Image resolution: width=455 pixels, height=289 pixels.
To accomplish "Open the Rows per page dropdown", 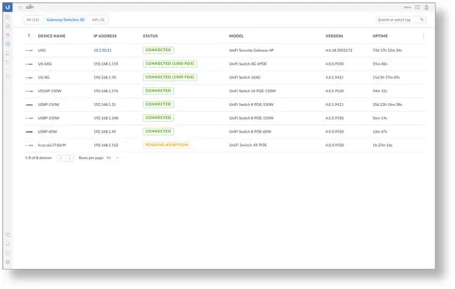I will click(x=113, y=158).
